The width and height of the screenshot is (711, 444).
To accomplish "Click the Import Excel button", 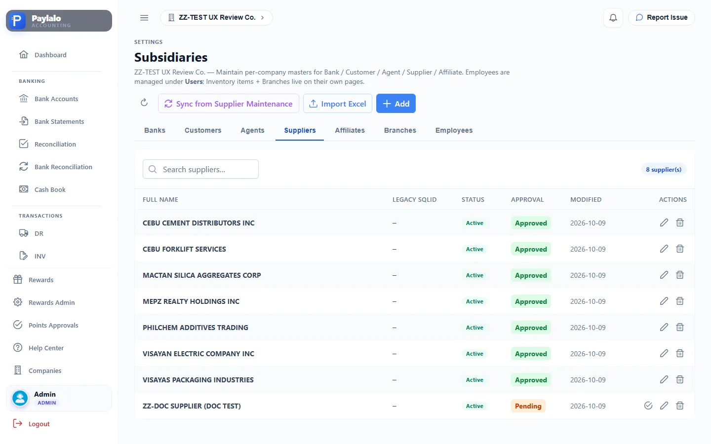I will pyautogui.click(x=338, y=104).
